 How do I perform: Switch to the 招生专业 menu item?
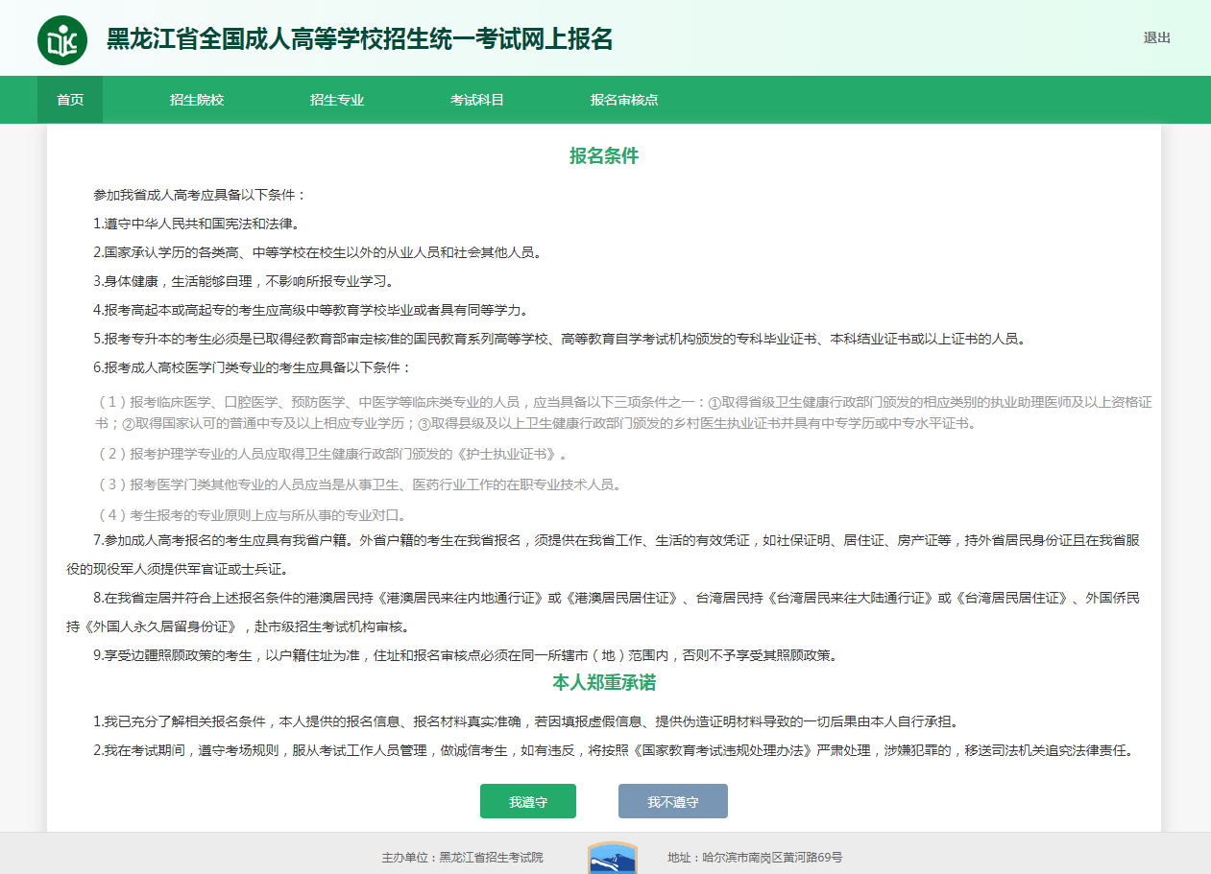pyautogui.click(x=337, y=100)
